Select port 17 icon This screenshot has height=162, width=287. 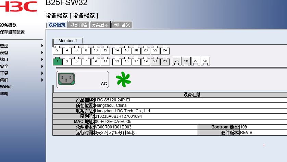(136, 61)
